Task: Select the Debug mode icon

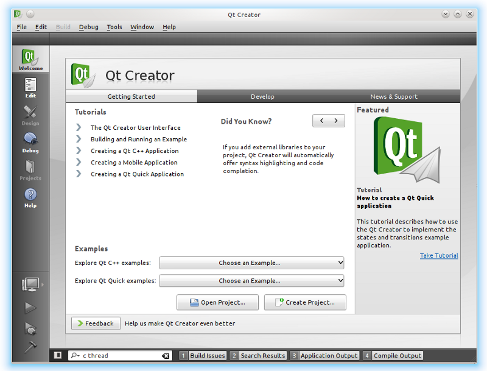Action: [30, 143]
